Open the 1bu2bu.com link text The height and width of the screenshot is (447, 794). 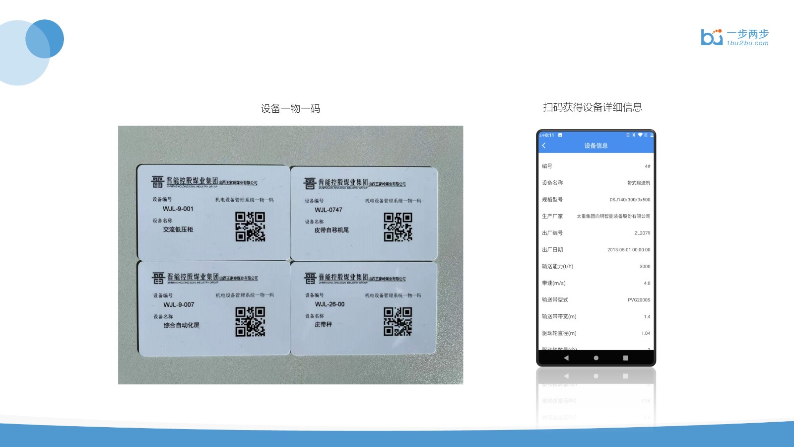[x=747, y=43]
